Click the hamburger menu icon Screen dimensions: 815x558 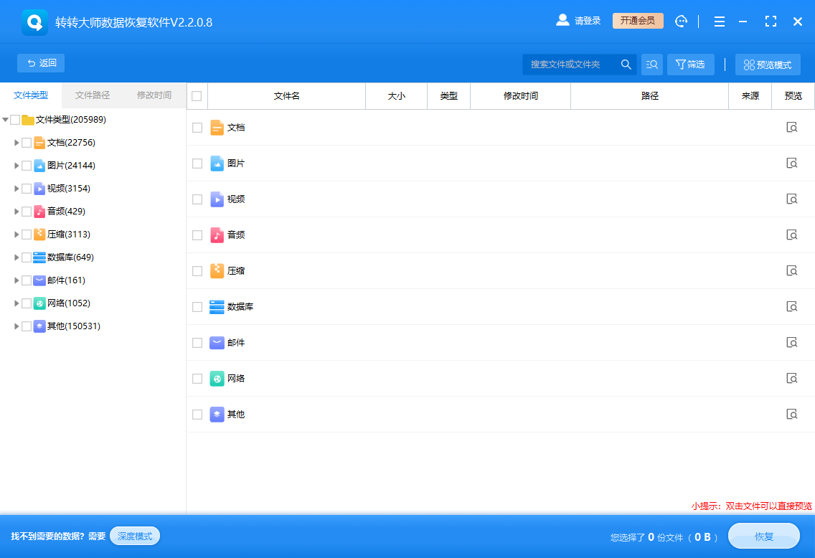pyautogui.click(x=719, y=21)
